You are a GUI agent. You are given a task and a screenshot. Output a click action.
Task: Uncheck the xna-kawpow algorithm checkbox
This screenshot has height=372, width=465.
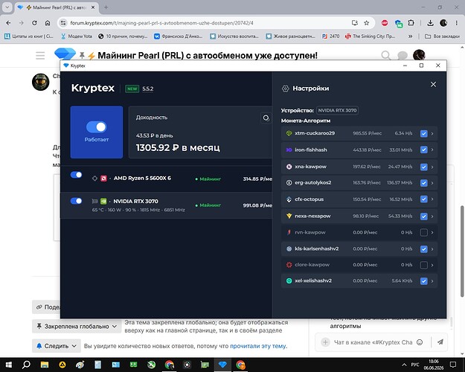point(424,167)
